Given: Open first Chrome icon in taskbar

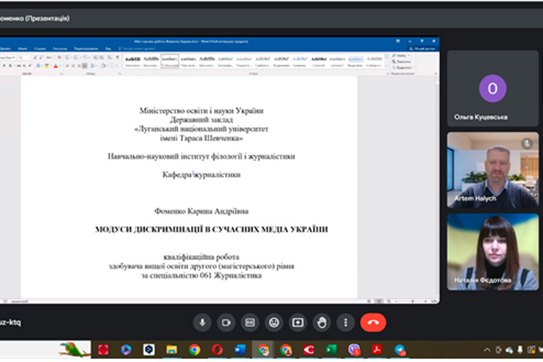Looking at the screenshot, I should tap(195, 350).
